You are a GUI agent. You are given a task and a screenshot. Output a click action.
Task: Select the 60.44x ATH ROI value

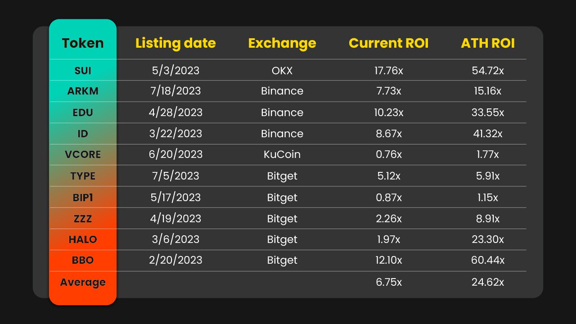coord(488,261)
